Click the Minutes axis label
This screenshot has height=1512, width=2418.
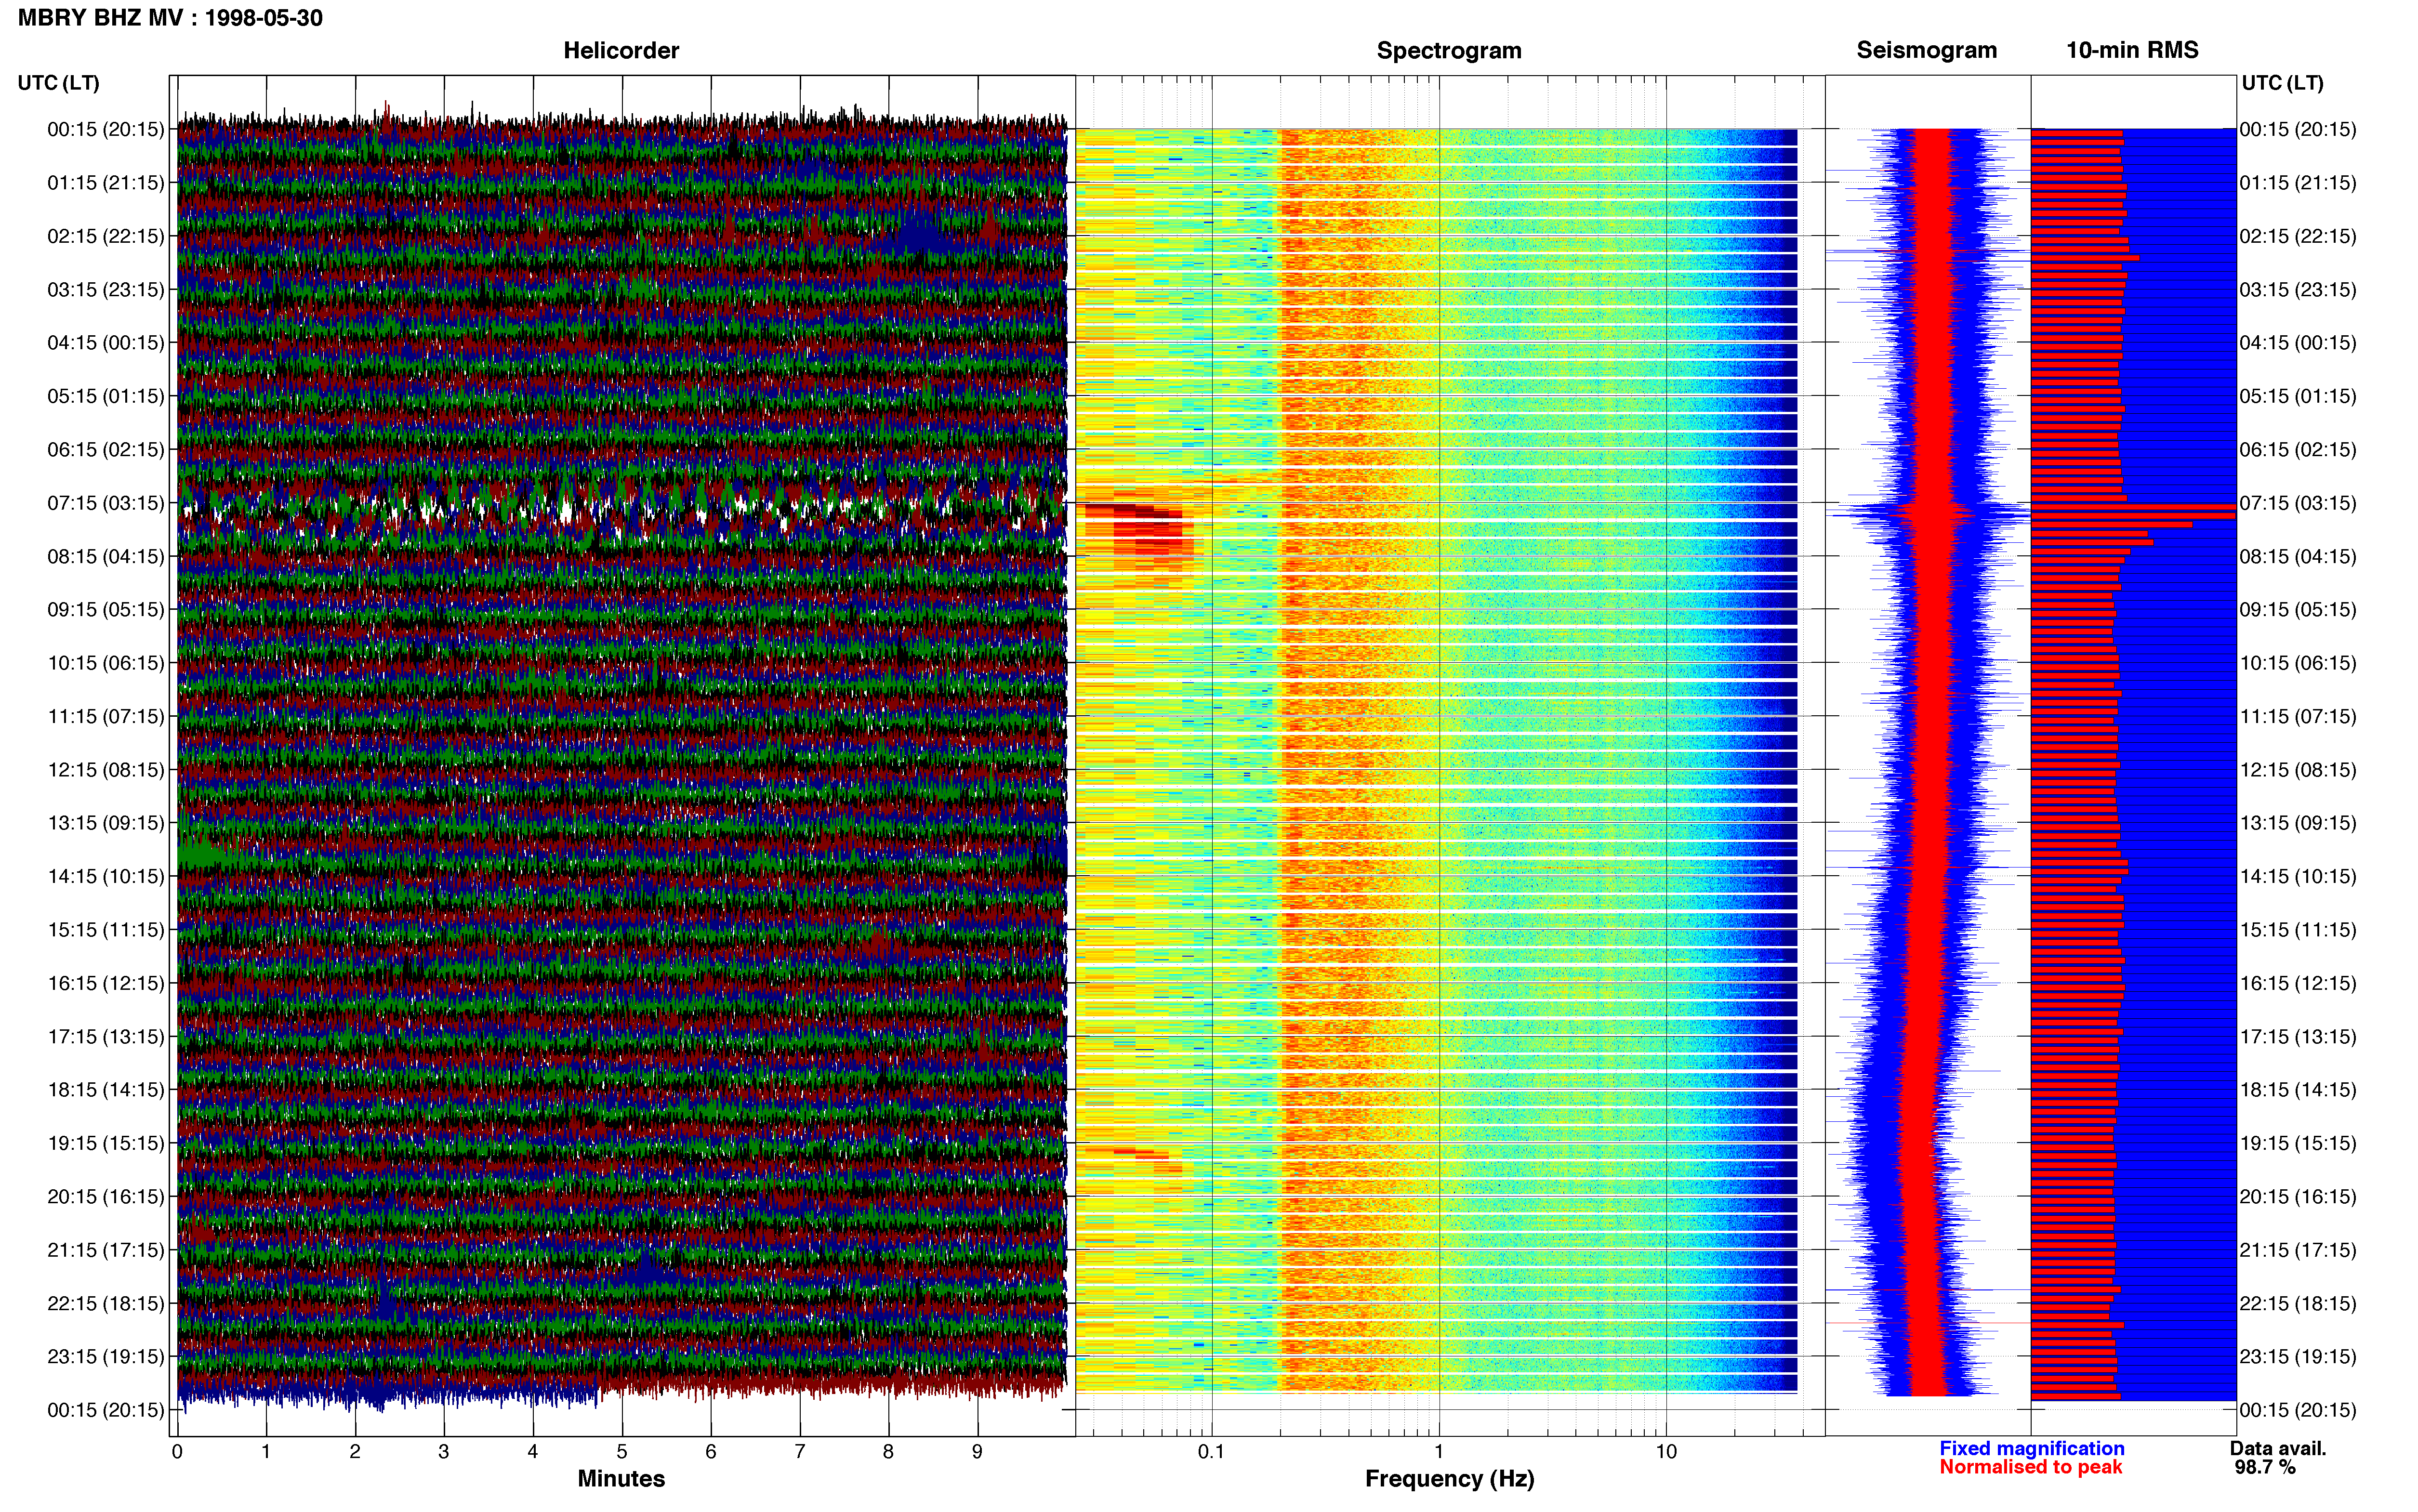point(621,1479)
